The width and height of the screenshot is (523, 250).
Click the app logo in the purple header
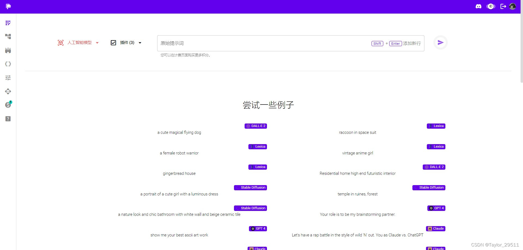[x=8, y=7]
